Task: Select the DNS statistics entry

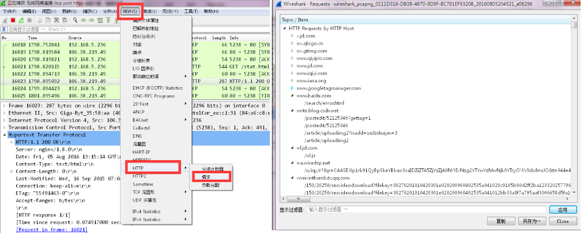Action: pyautogui.click(x=137, y=136)
